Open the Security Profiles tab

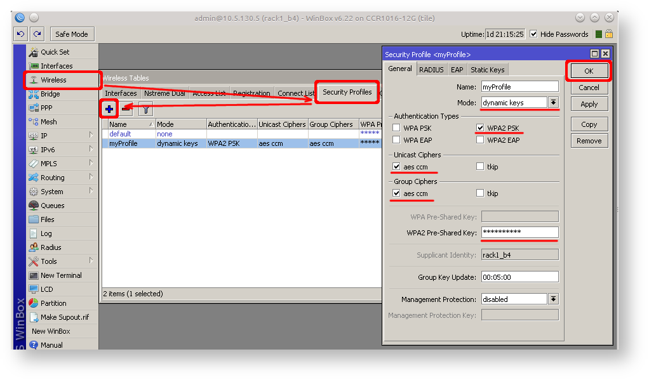click(x=347, y=93)
